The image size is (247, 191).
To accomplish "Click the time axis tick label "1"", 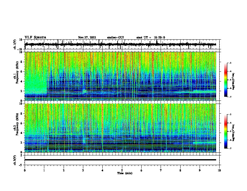I will pos(44,170).
